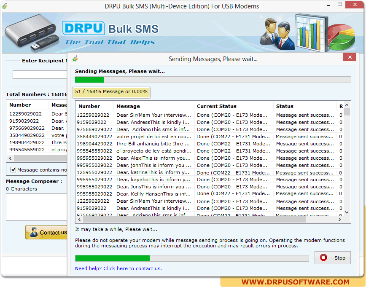Select 12259029022 in the main window number list

25,114
